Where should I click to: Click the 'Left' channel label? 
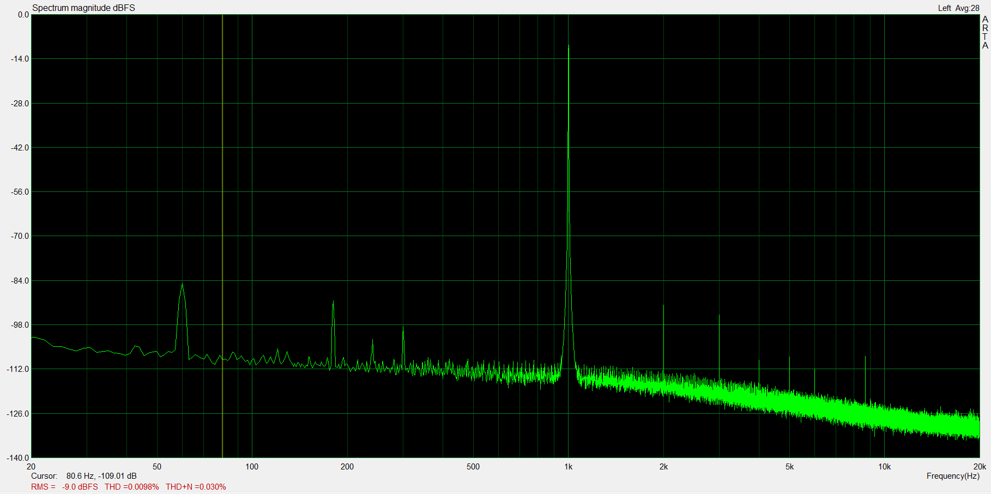[944, 8]
